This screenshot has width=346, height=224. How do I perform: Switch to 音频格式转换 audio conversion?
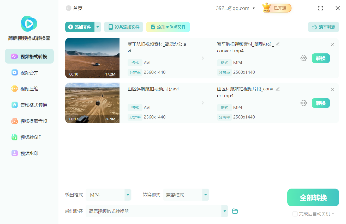pyautogui.click(x=29, y=105)
